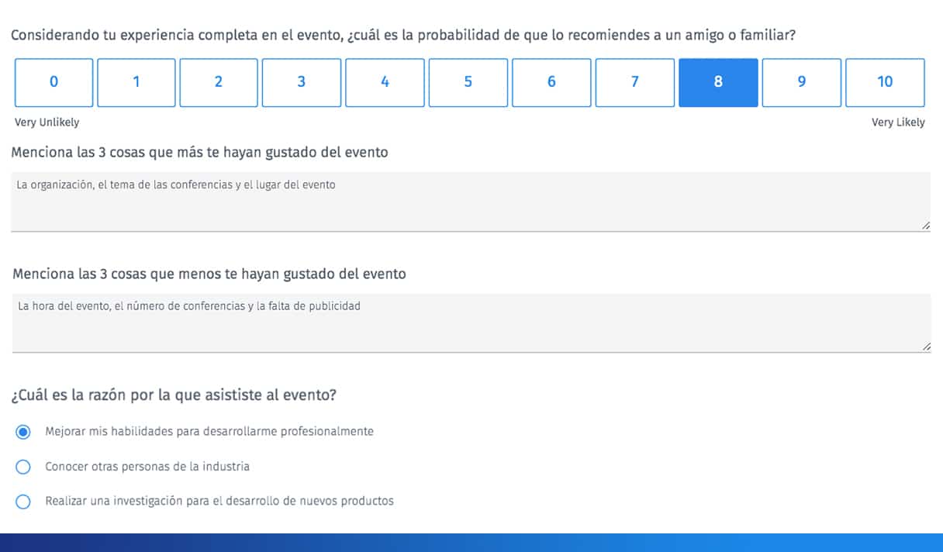943x552 pixels.
Task: Pick score 6 for recommendation
Action: (x=551, y=82)
